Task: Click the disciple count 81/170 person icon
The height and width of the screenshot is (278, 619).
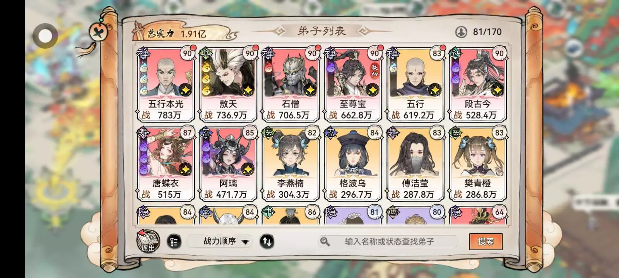Action: click(x=461, y=32)
